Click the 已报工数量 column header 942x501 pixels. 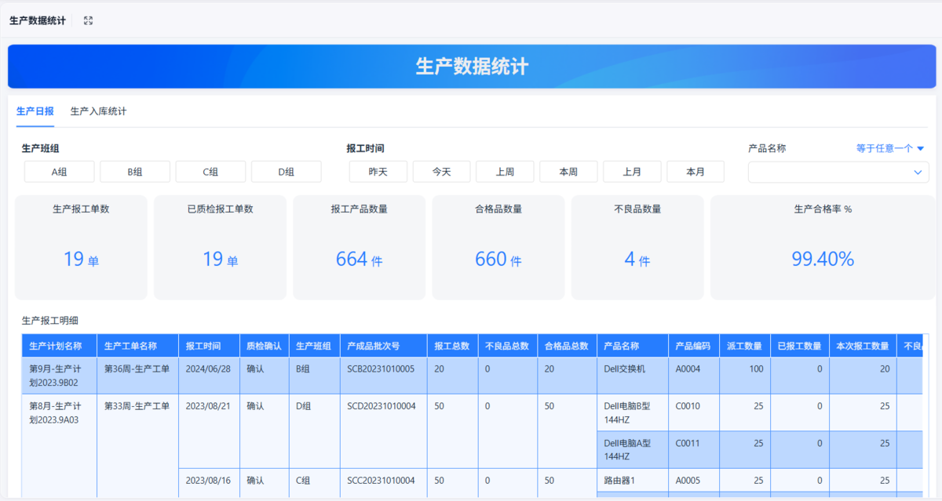point(800,346)
